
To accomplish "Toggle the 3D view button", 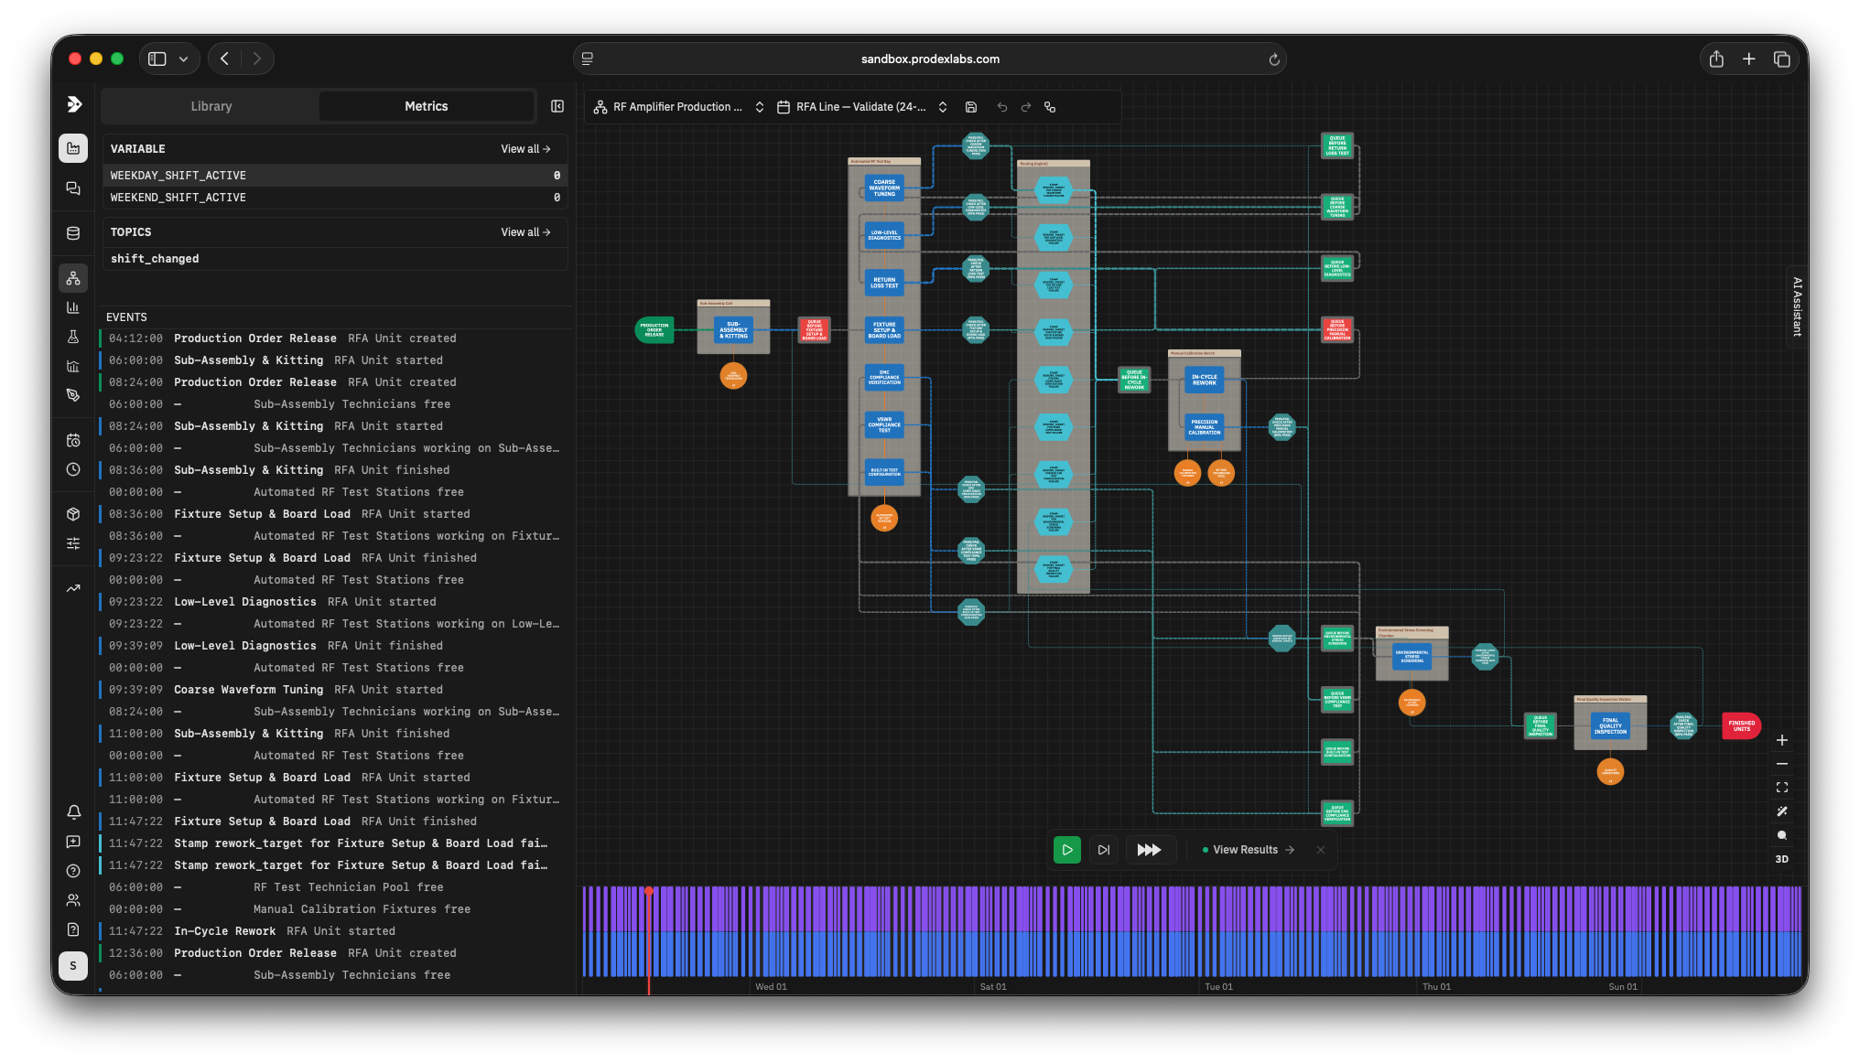I will [1782, 859].
